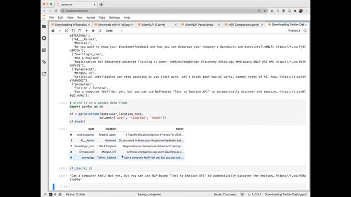351x197 pixels.
Task: Click the trusted notebook shield icon in status bar
Action: point(242,194)
